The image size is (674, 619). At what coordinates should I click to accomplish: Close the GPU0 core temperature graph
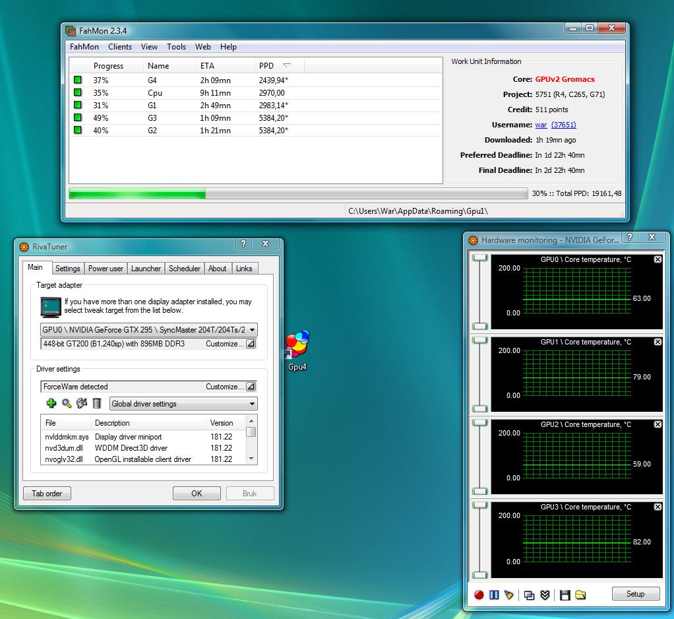coord(658,259)
